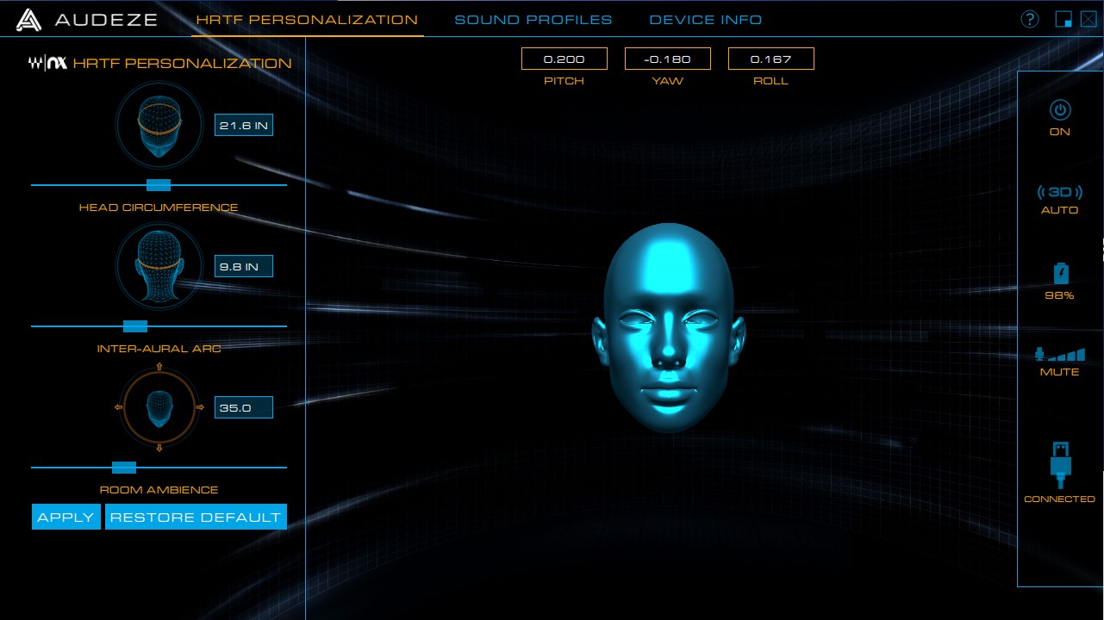1104x620 pixels.
Task: Click the USB connected plug icon
Action: pos(1060,465)
